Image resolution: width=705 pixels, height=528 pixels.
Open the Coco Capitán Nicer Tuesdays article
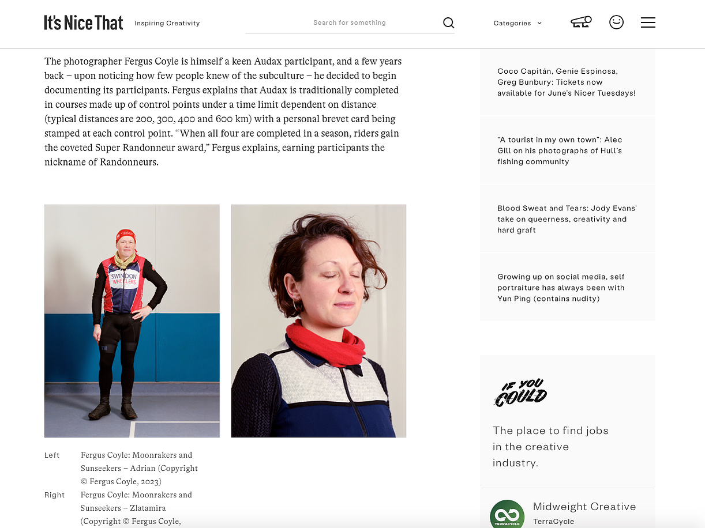tap(567, 82)
